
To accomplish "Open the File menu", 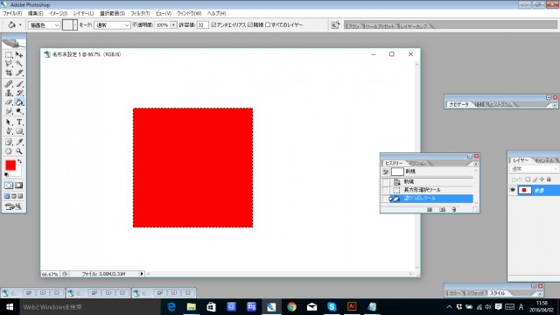I will coord(12,13).
